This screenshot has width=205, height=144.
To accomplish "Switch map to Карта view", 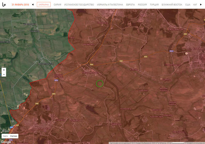I will [5, 136].
